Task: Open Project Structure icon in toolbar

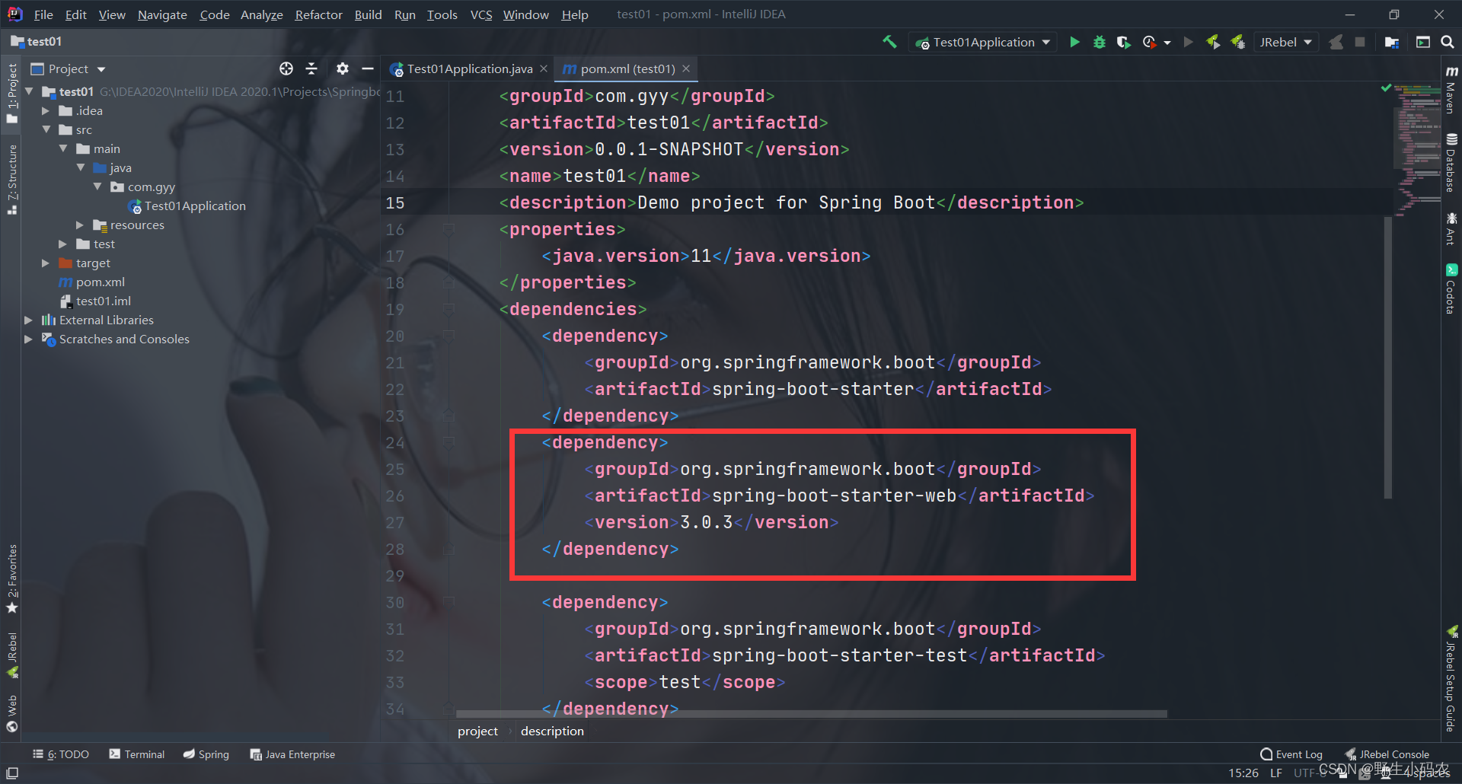Action: [1391, 42]
